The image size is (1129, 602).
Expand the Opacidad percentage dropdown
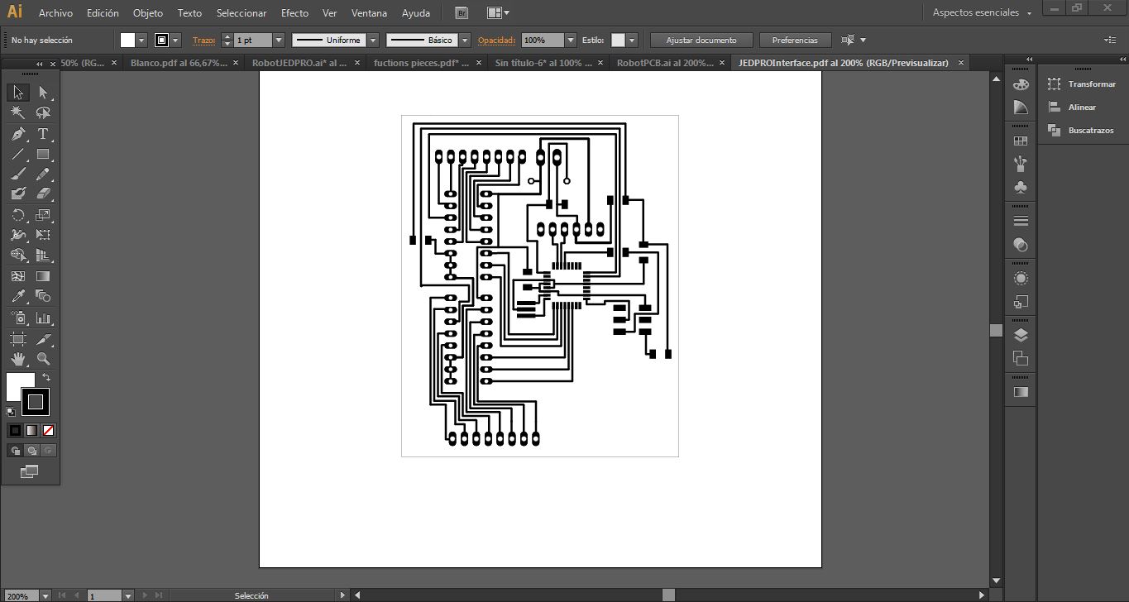571,40
